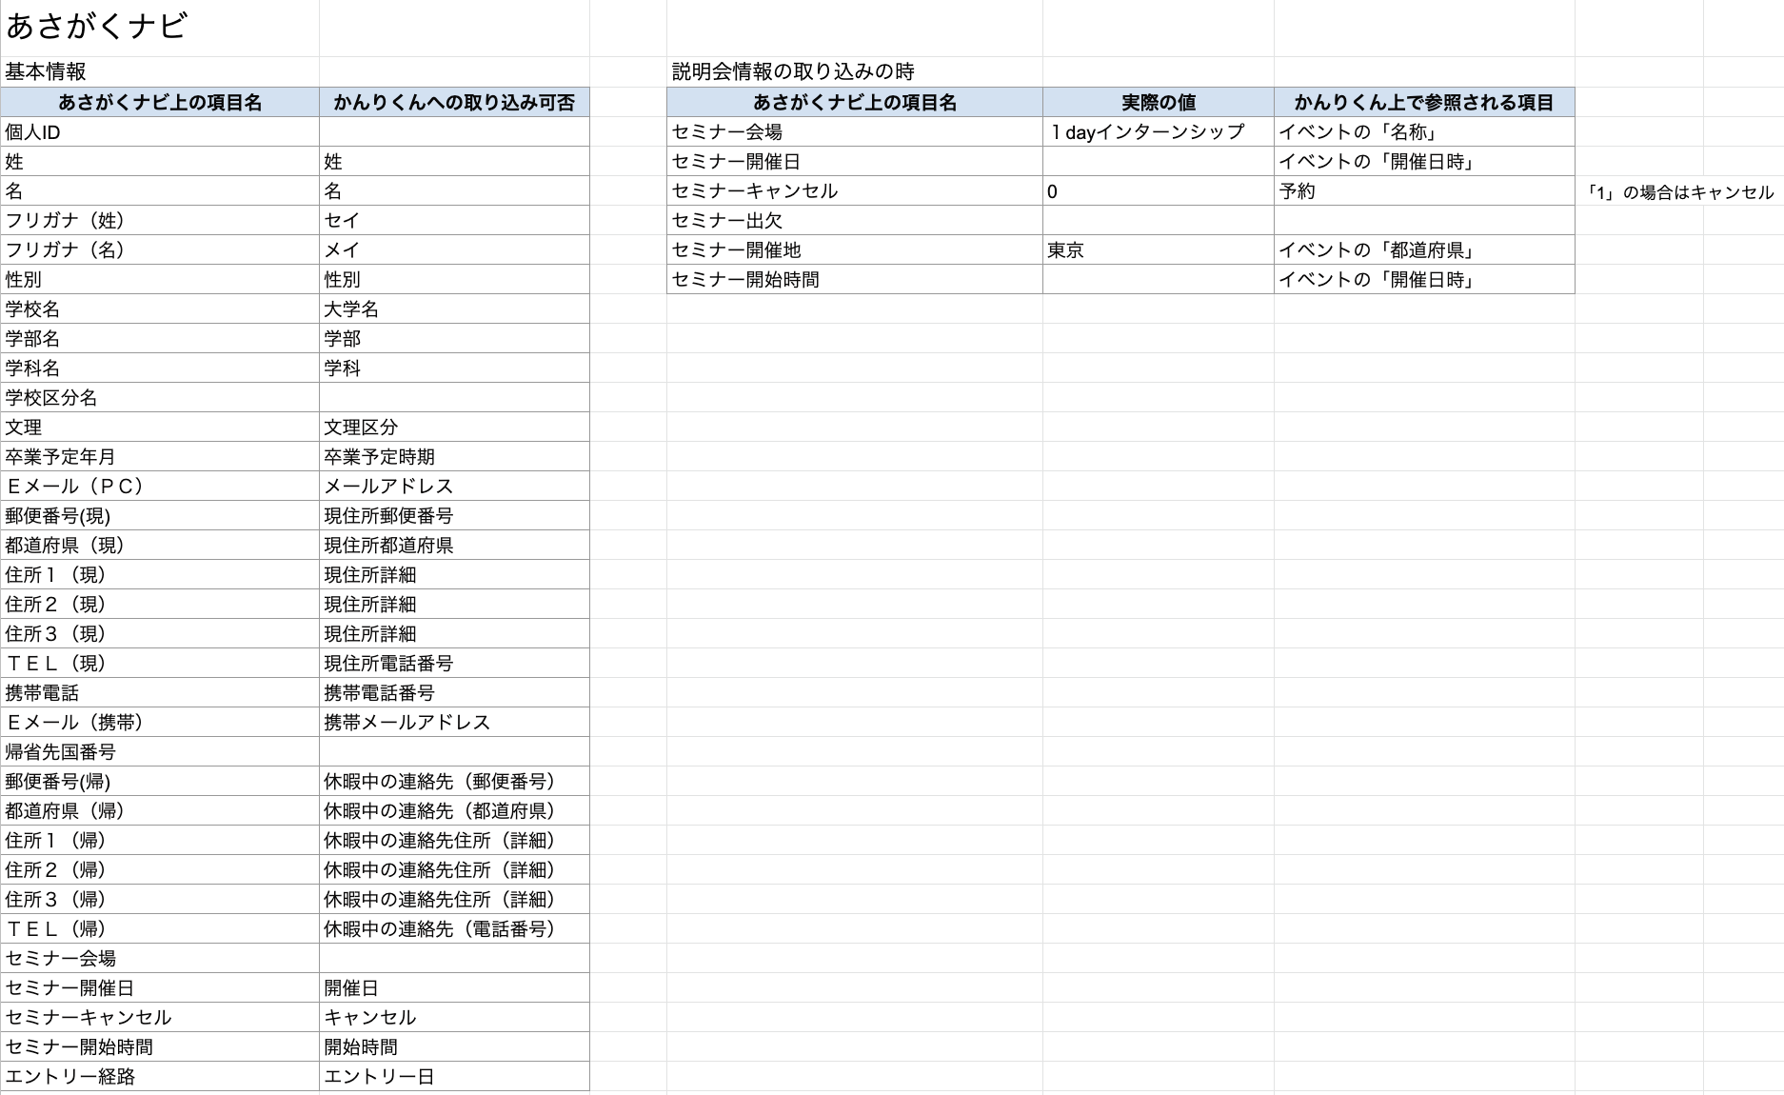Select the "東京" value cell

(x=1066, y=250)
